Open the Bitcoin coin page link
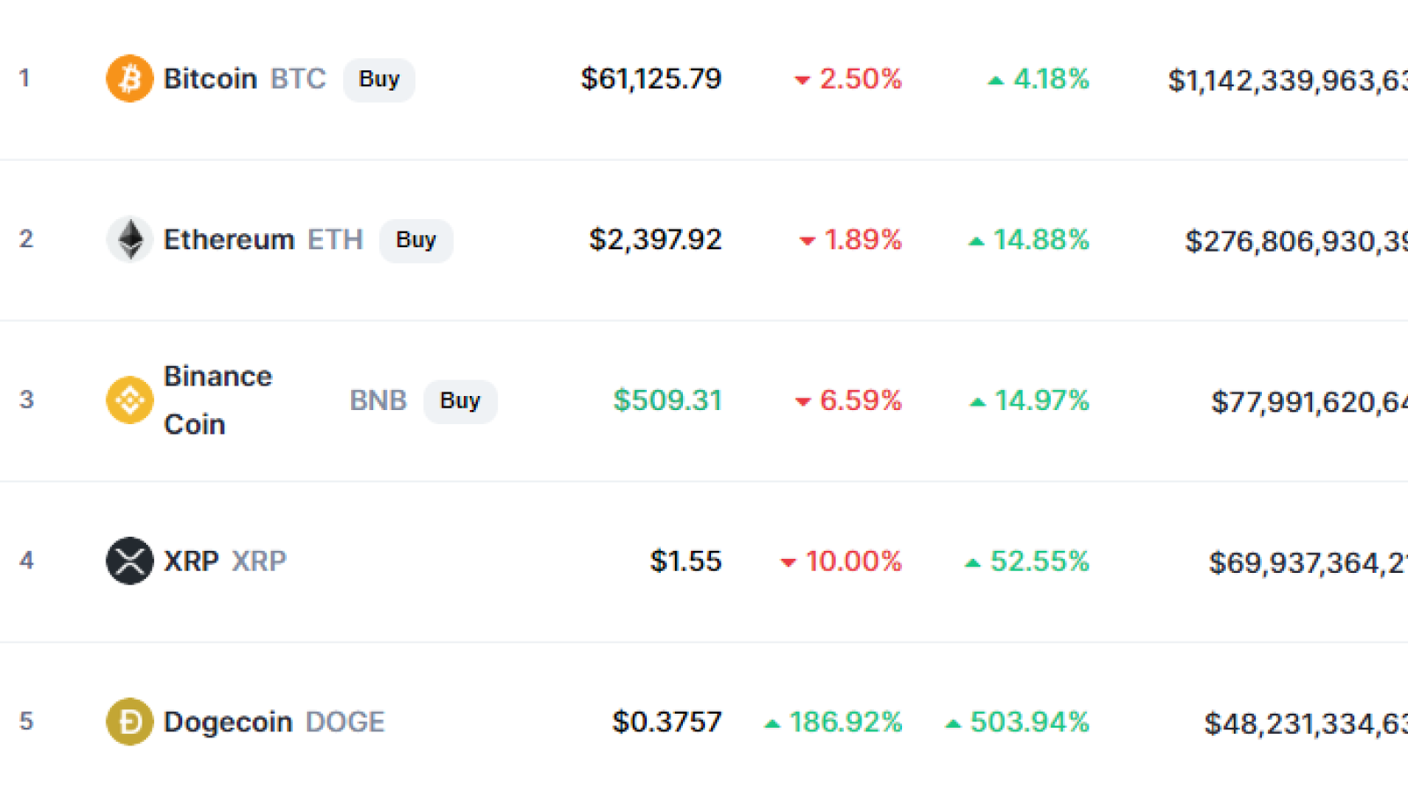Image resolution: width=1408 pixels, height=792 pixels. tap(210, 79)
